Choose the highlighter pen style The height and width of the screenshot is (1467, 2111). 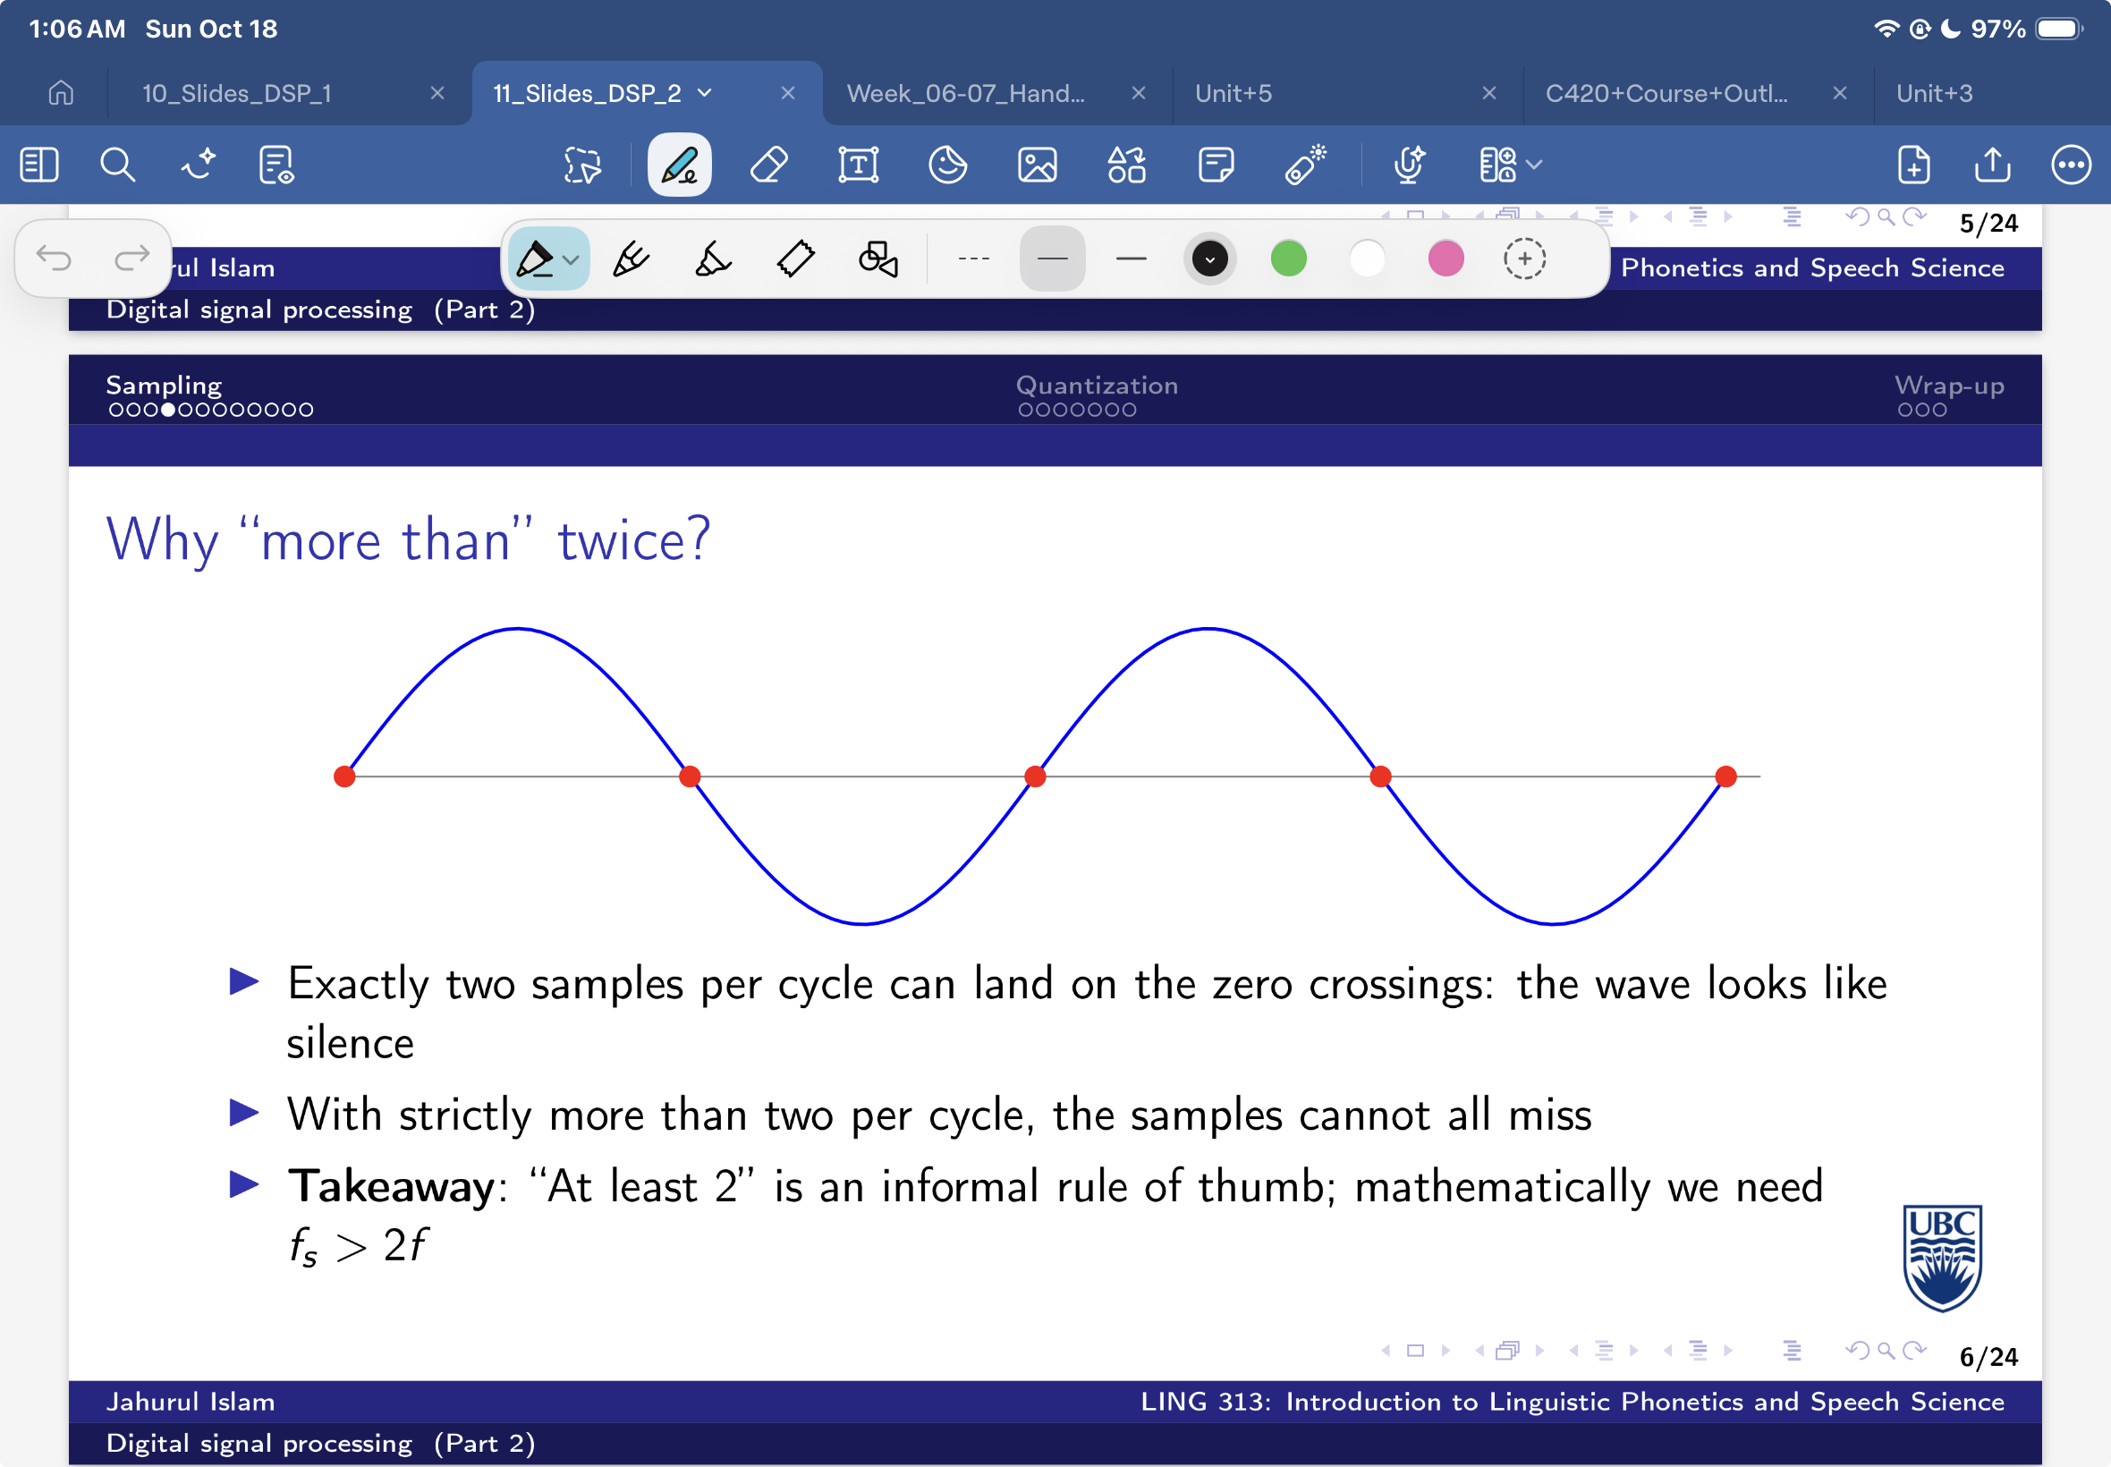point(713,259)
